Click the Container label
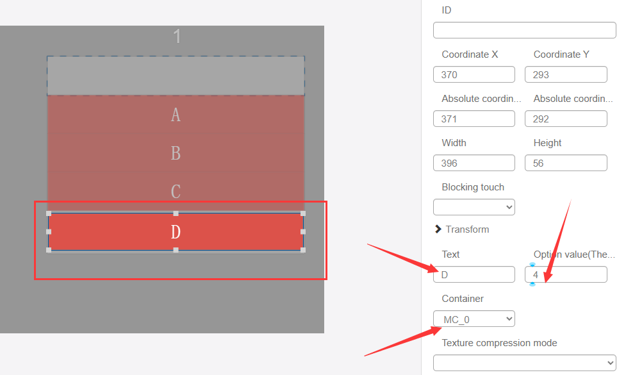Screen dimensions: 626x375 463,299
